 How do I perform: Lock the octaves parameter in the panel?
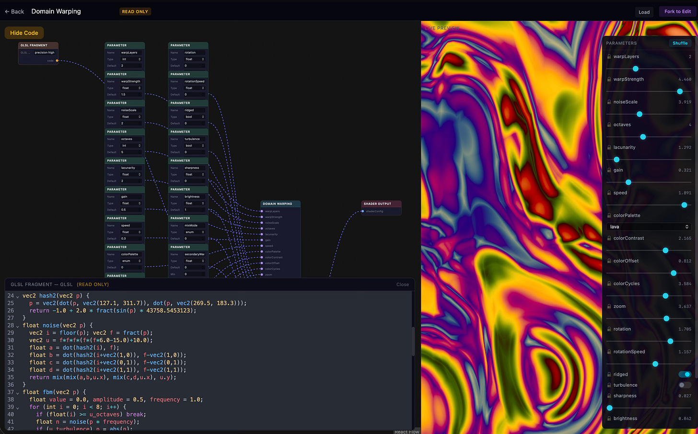609,125
